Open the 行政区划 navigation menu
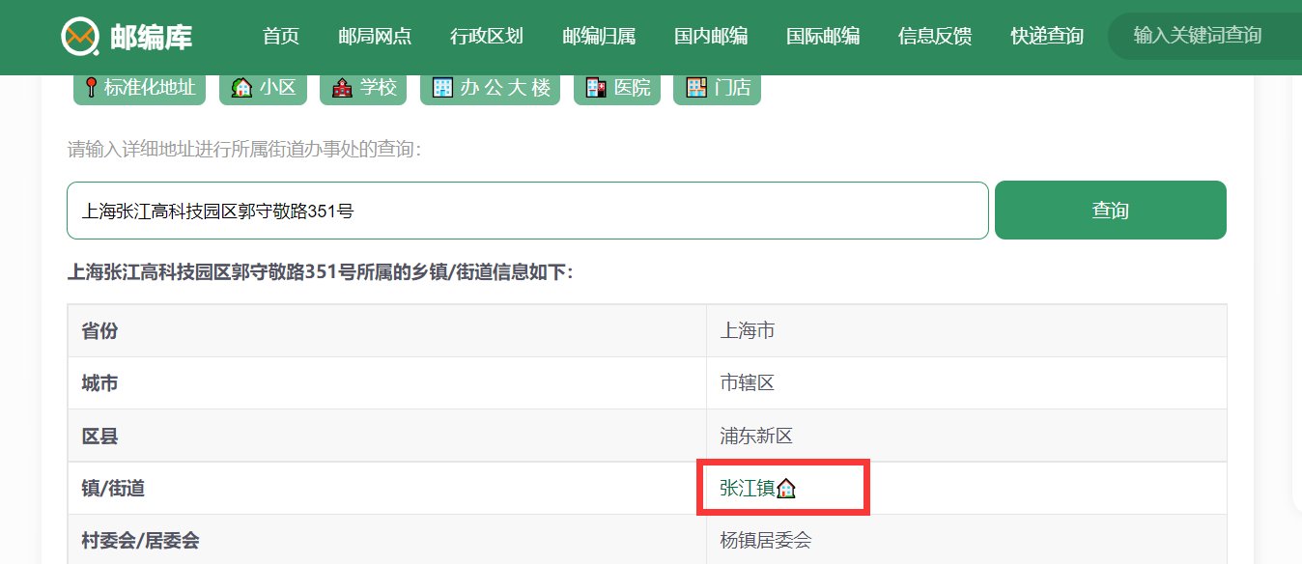Screen dimensions: 1302x564 coord(487,37)
